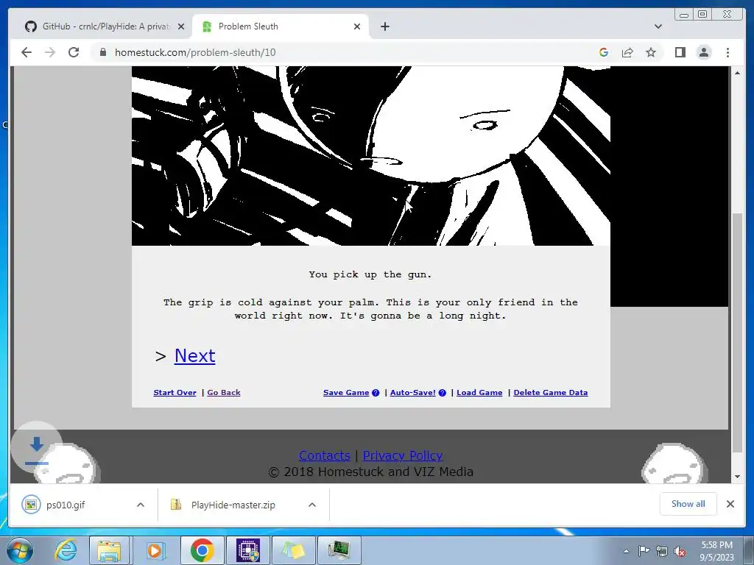Follow the Next link
This screenshot has width=754, height=565.
tap(194, 355)
